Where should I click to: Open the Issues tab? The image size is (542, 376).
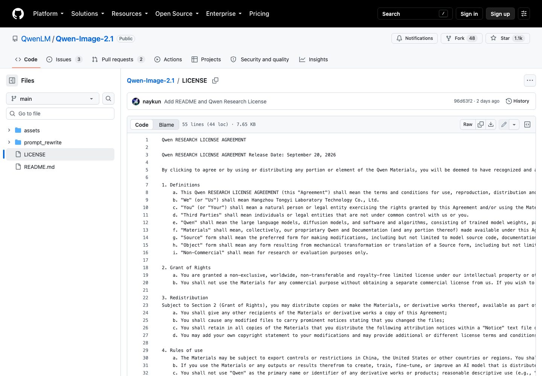64,59
